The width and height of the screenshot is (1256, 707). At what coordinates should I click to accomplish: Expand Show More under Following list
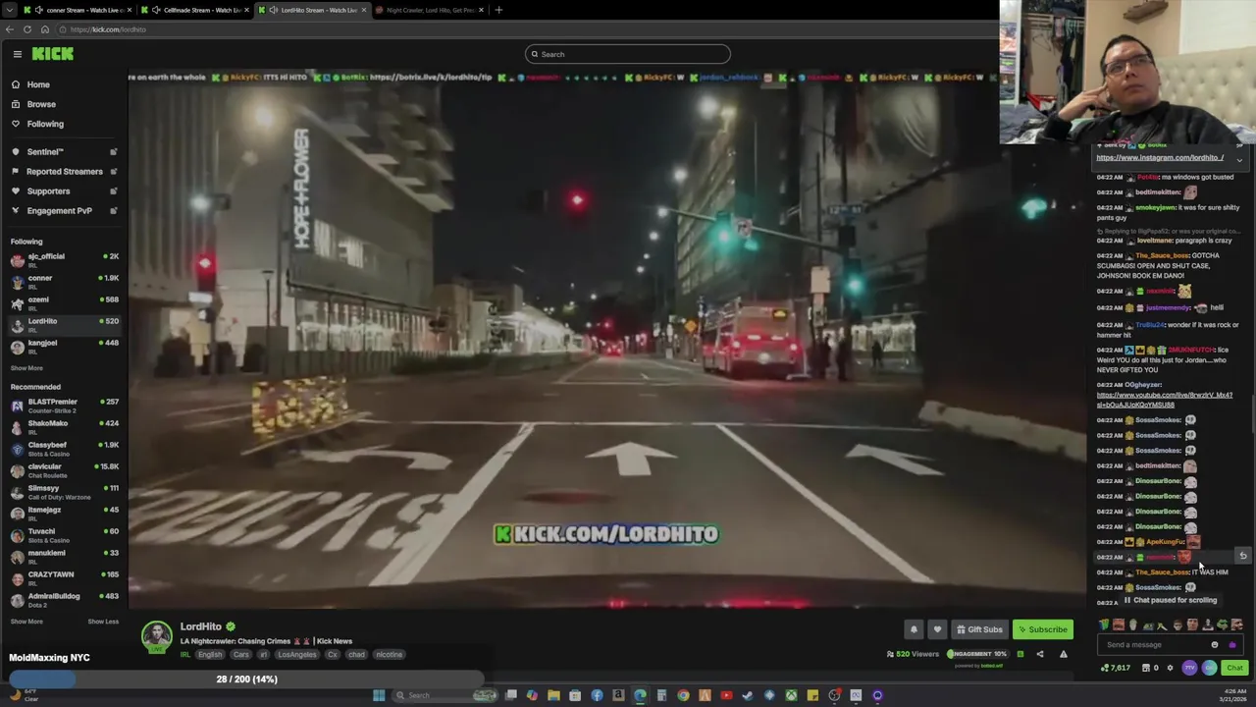tap(26, 368)
